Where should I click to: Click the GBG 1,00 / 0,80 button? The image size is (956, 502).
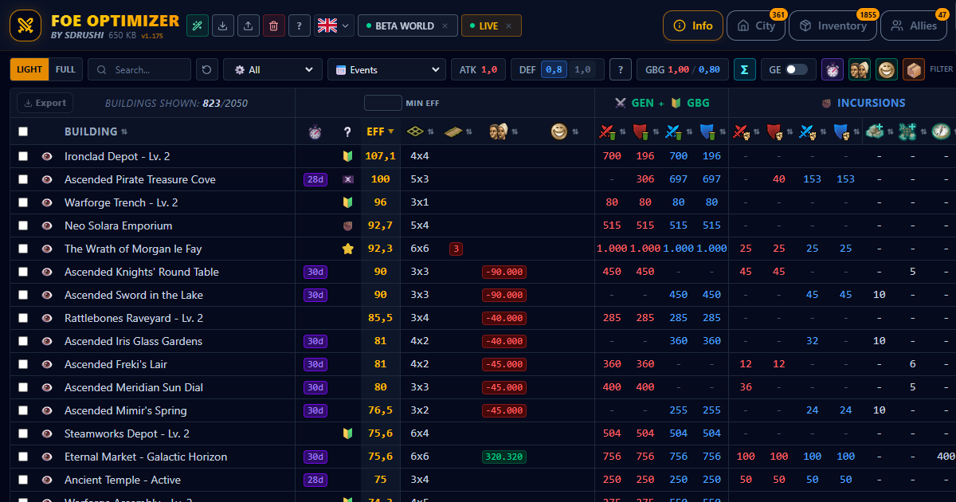(683, 69)
